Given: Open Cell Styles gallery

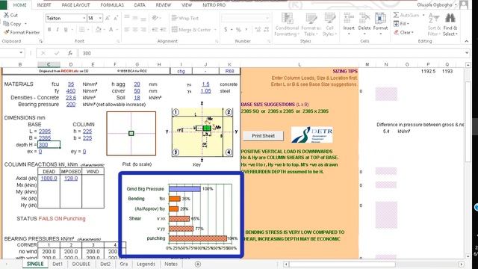Looking at the screenshot, I should tap(329, 25).
